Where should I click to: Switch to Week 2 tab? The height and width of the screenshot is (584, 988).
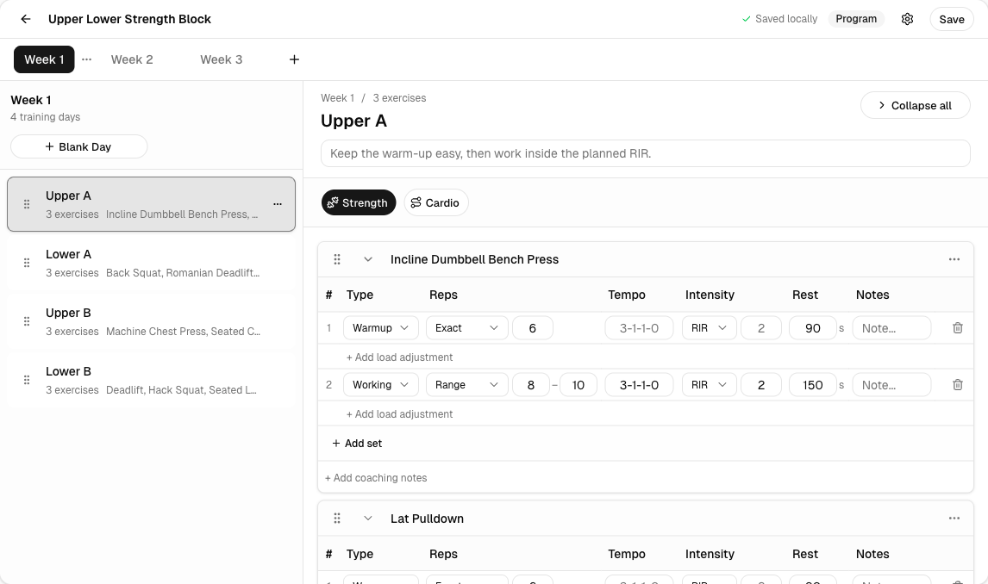coord(132,59)
